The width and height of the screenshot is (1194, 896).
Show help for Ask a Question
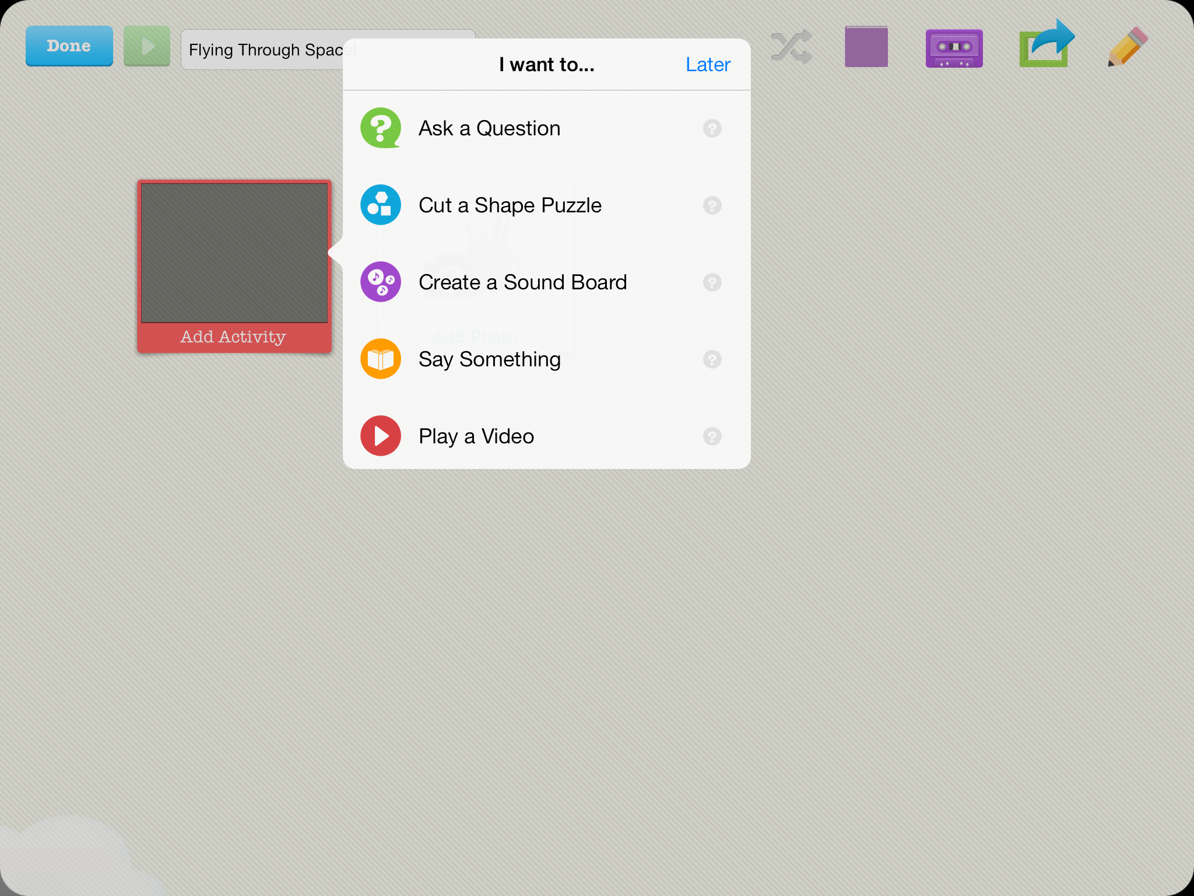(x=712, y=128)
